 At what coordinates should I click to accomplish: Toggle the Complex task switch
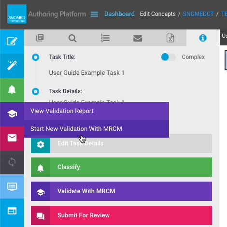[168, 57]
